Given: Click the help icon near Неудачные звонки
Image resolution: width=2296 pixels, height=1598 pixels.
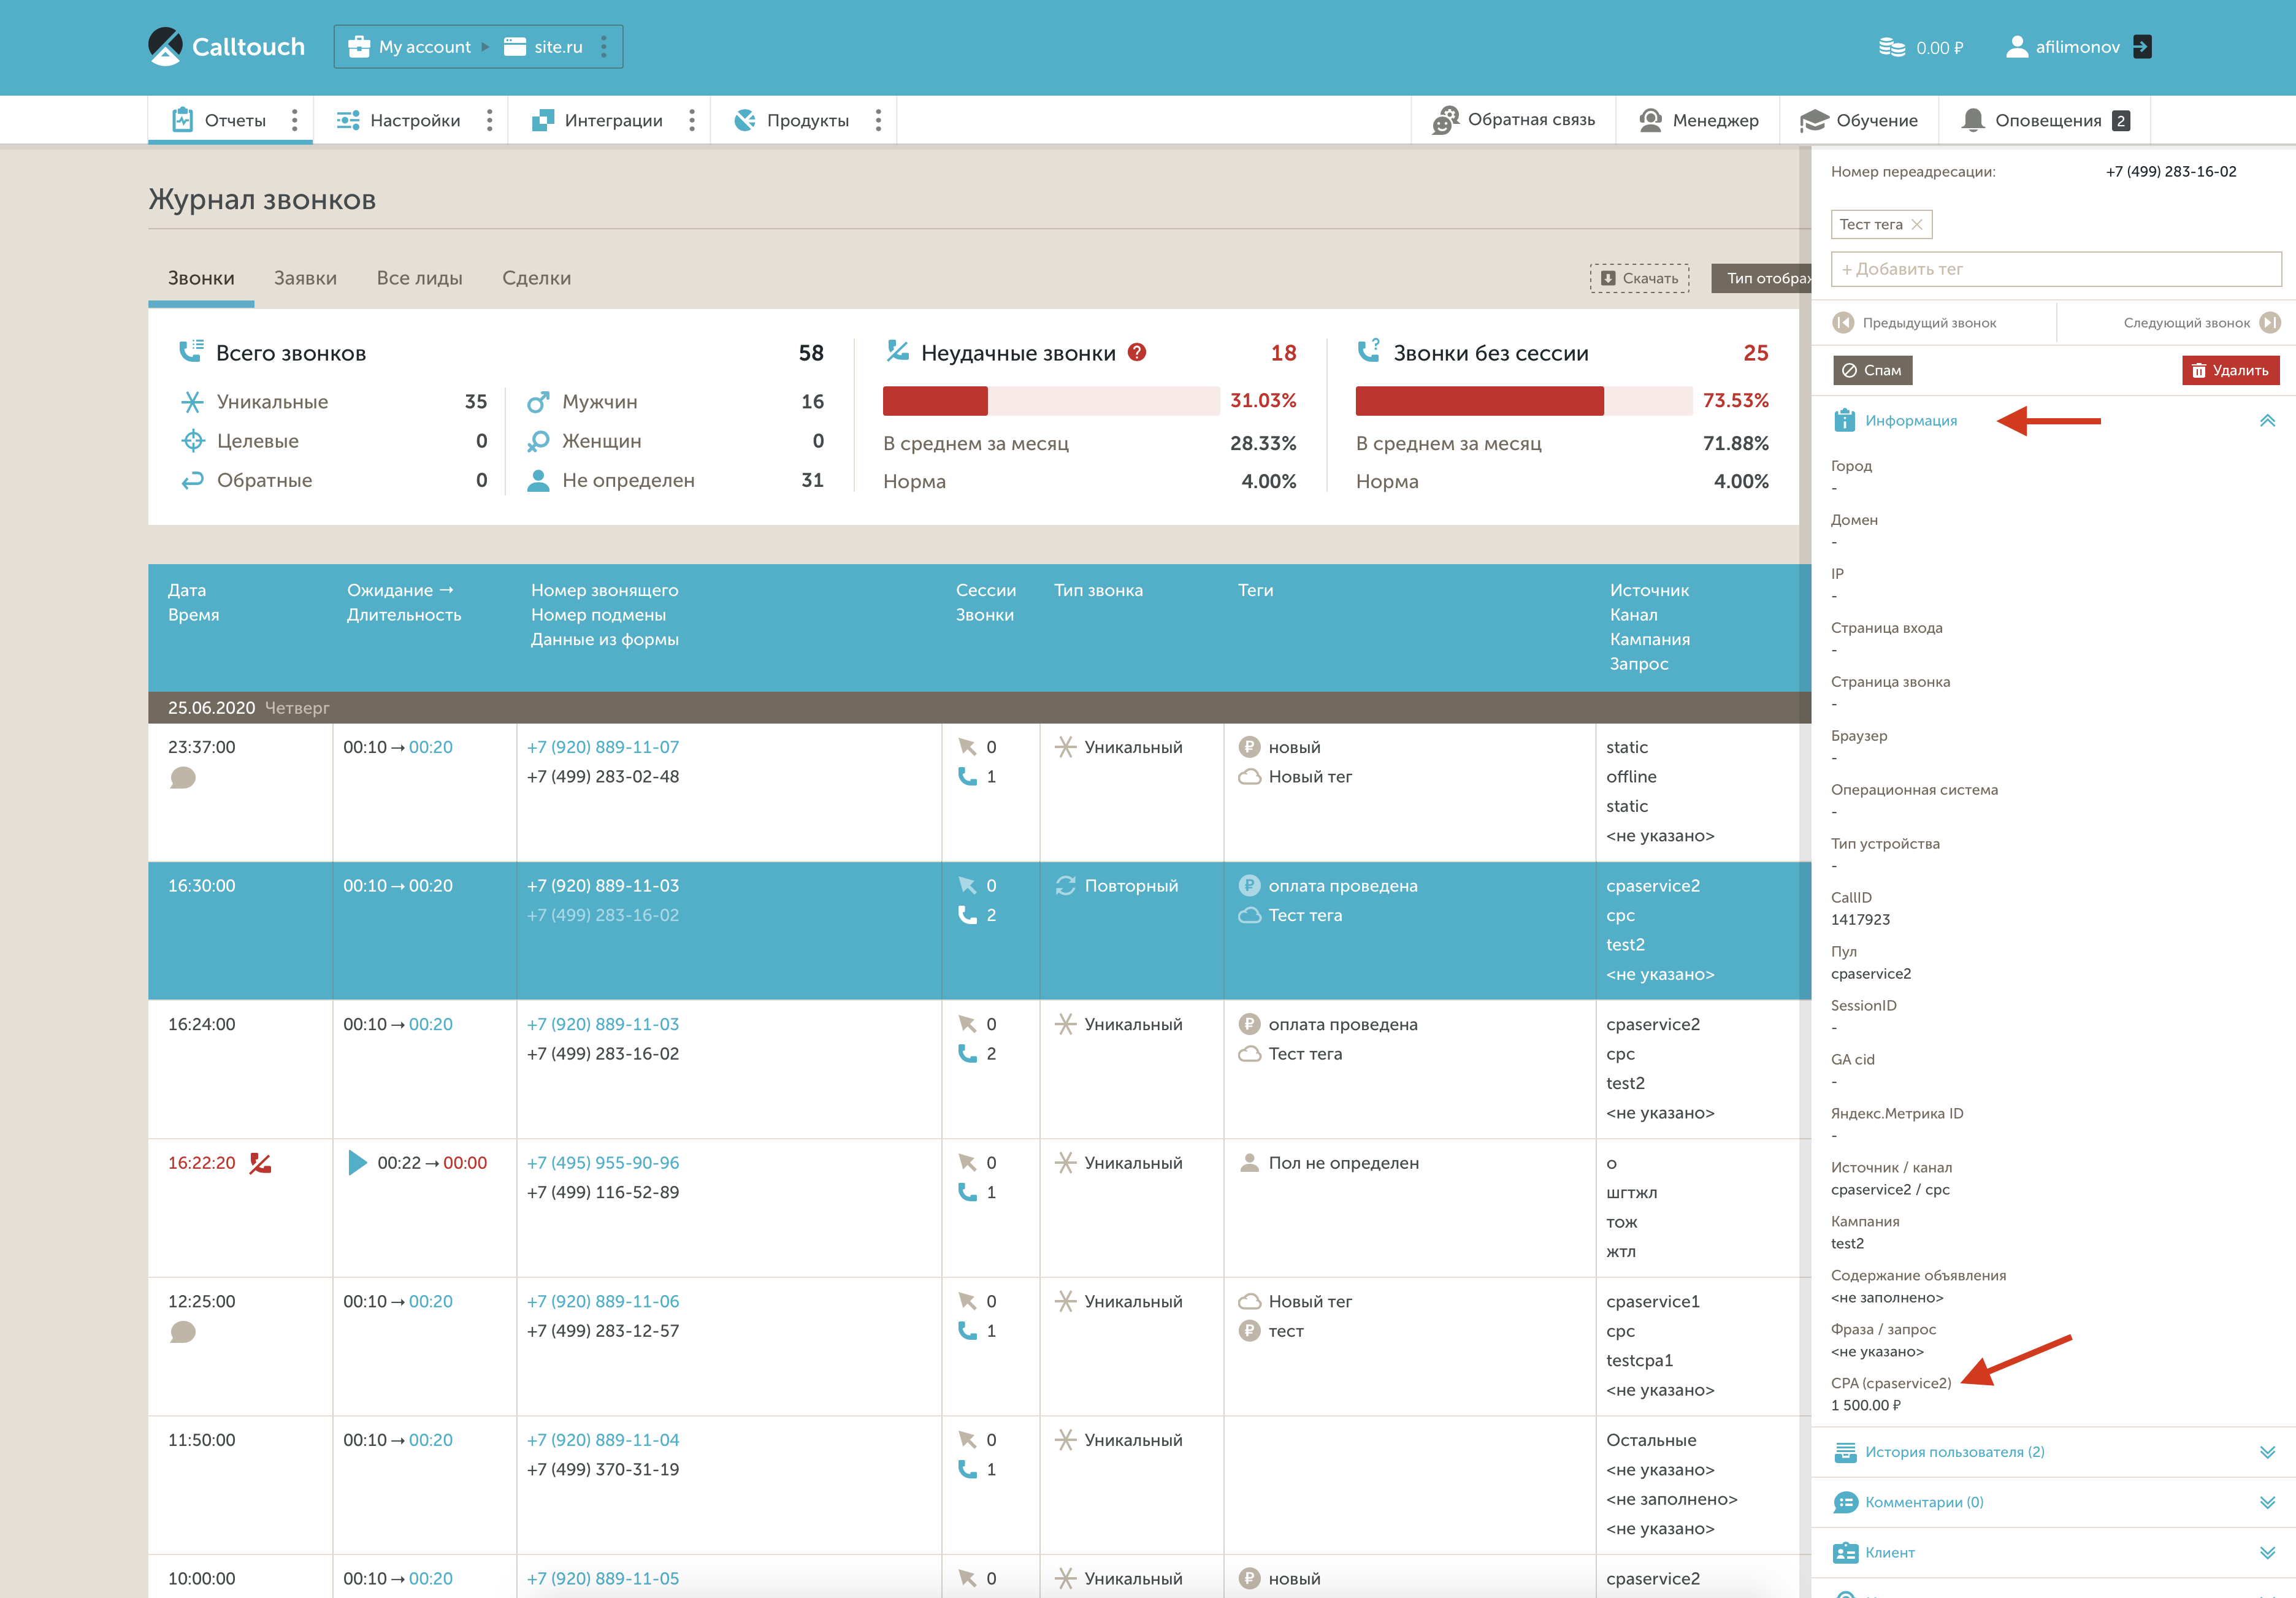Looking at the screenshot, I should (1137, 352).
